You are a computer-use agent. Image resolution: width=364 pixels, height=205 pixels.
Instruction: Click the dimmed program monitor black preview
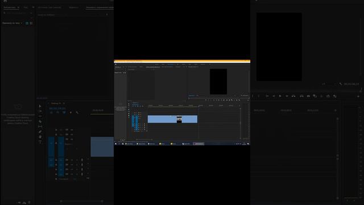[x=279, y=47]
